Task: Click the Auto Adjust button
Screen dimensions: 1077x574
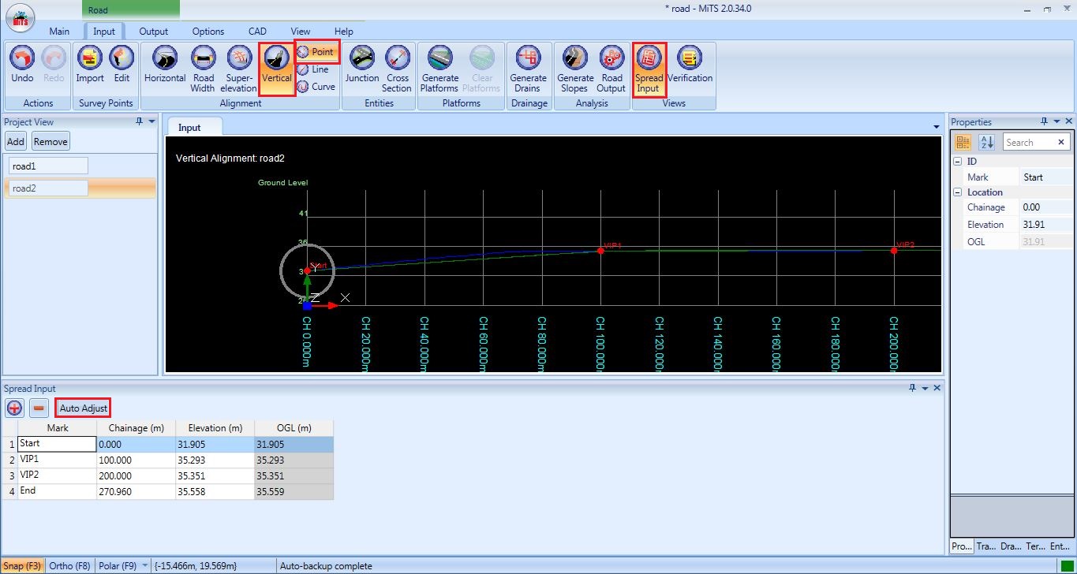Action: pyautogui.click(x=83, y=408)
